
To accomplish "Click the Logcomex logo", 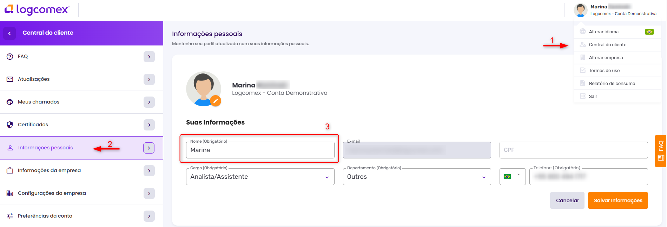I will (37, 10).
